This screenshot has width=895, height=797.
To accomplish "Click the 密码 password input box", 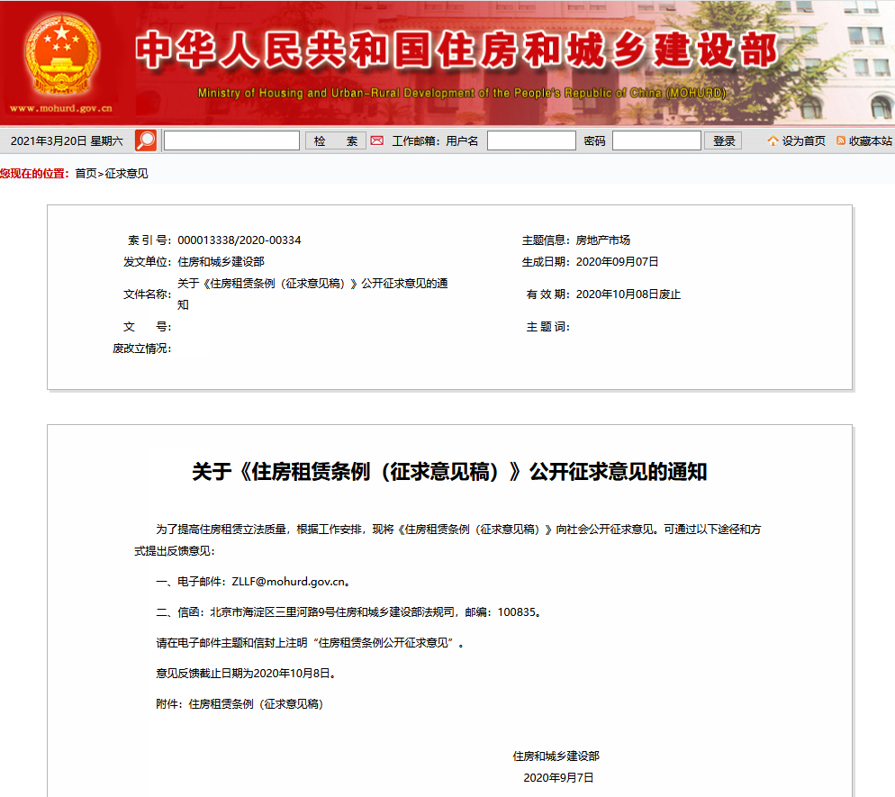I will tap(655, 140).
